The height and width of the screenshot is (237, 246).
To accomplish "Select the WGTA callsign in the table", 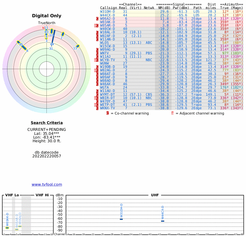I will 104,87.
